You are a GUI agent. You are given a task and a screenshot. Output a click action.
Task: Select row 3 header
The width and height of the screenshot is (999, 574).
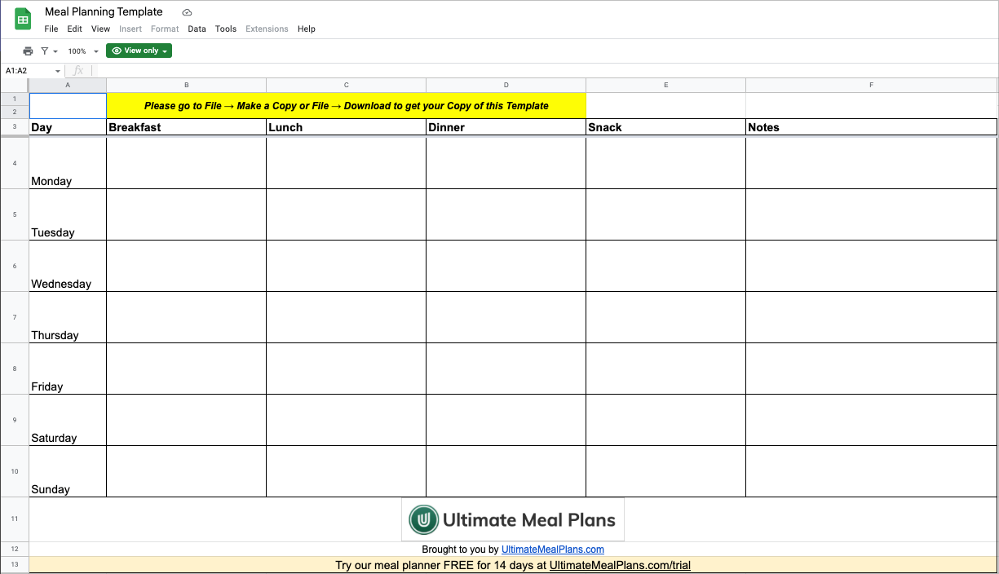[x=15, y=127]
